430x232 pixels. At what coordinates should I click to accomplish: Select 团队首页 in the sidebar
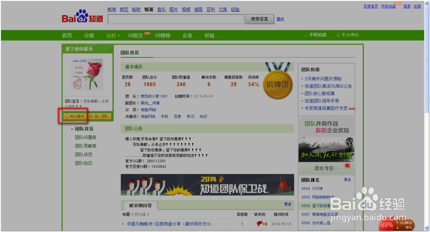coord(84,129)
